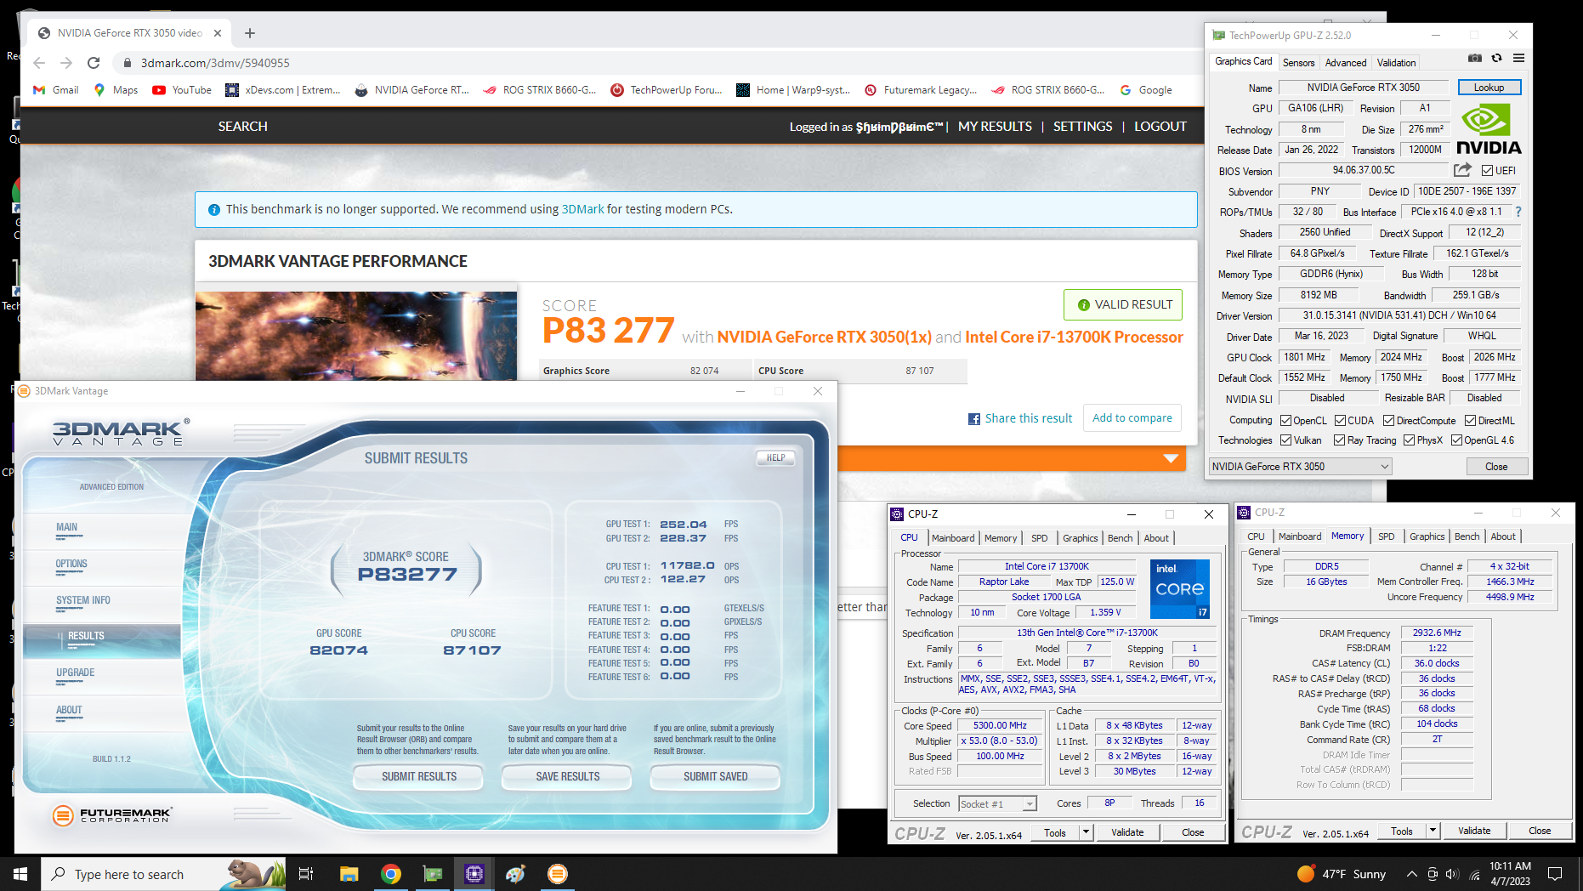Toggle the DirectML checkbox
This screenshot has height=891, width=1583.
1471,421
